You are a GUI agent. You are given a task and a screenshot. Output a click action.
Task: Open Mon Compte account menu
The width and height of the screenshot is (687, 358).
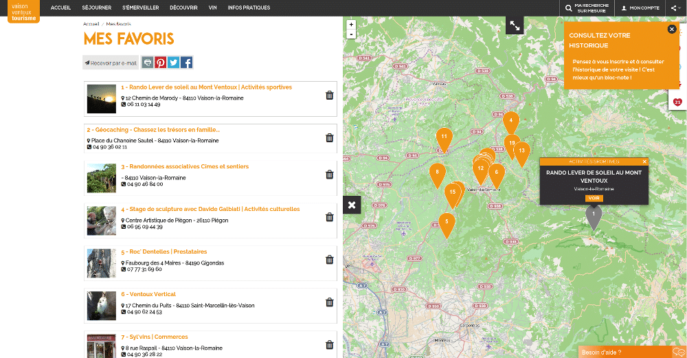pos(640,8)
